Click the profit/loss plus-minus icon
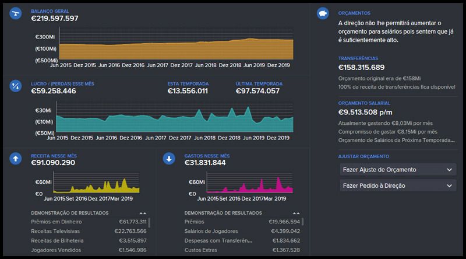Viewport: 466px width, 259px height. [x=16, y=86]
